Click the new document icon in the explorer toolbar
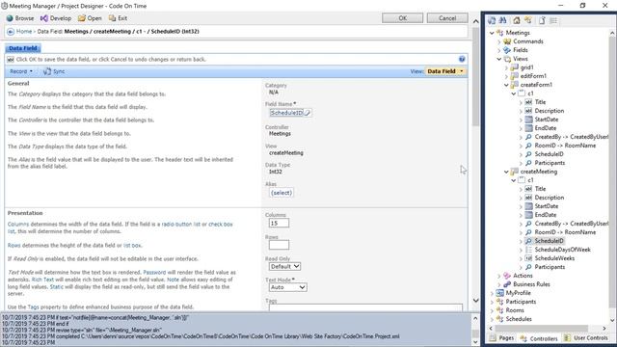Viewport: 617px width, 347px height. (x=542, y=20)
